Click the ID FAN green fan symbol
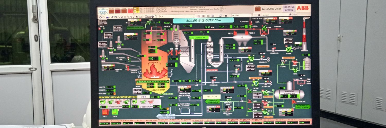 point(288,49)
